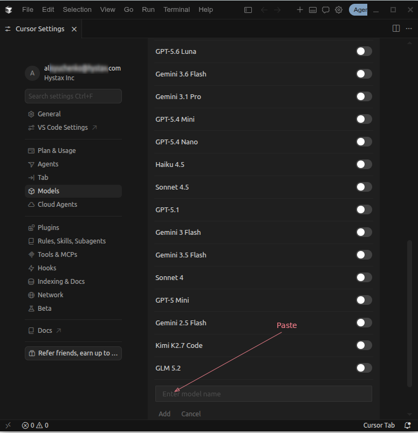
Task: Open the Terminal menu
Action: point(176,10)
